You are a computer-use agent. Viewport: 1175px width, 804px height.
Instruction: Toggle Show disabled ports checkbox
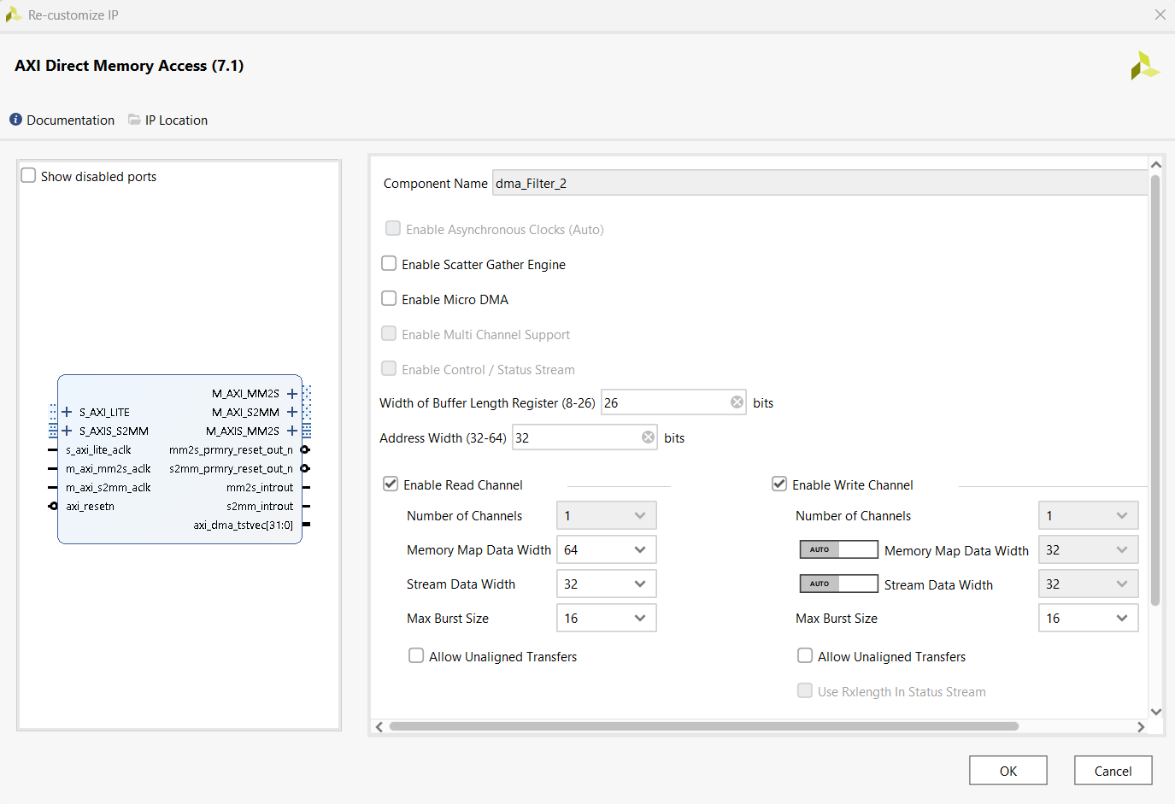click(28, 176)
